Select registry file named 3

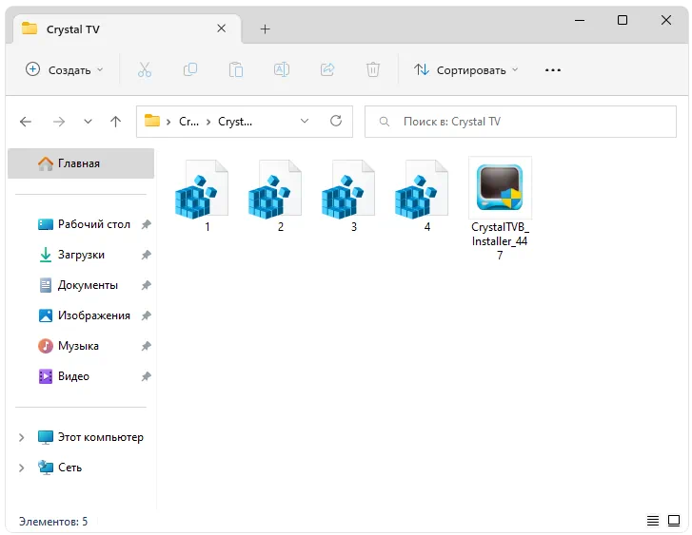(x=348, y=196)
